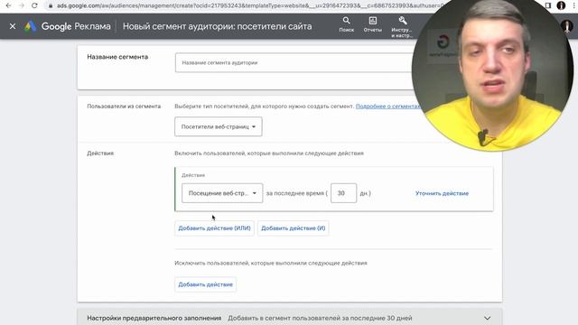The height and width of the screenshot is (325, 578).
Task: Click Добавить действие (ИЛИ) button
Action: [215, 228]
